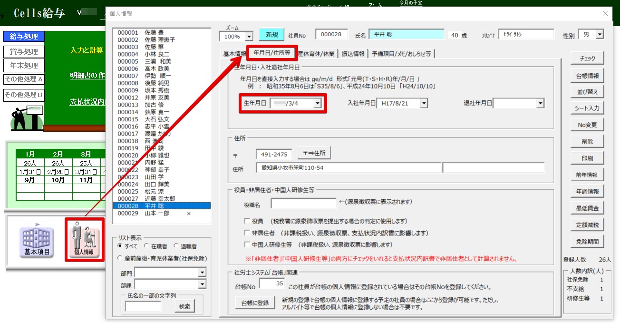Tick the 中国人研修生等 checkbox

pyautogui.click(x=247, y=245)
